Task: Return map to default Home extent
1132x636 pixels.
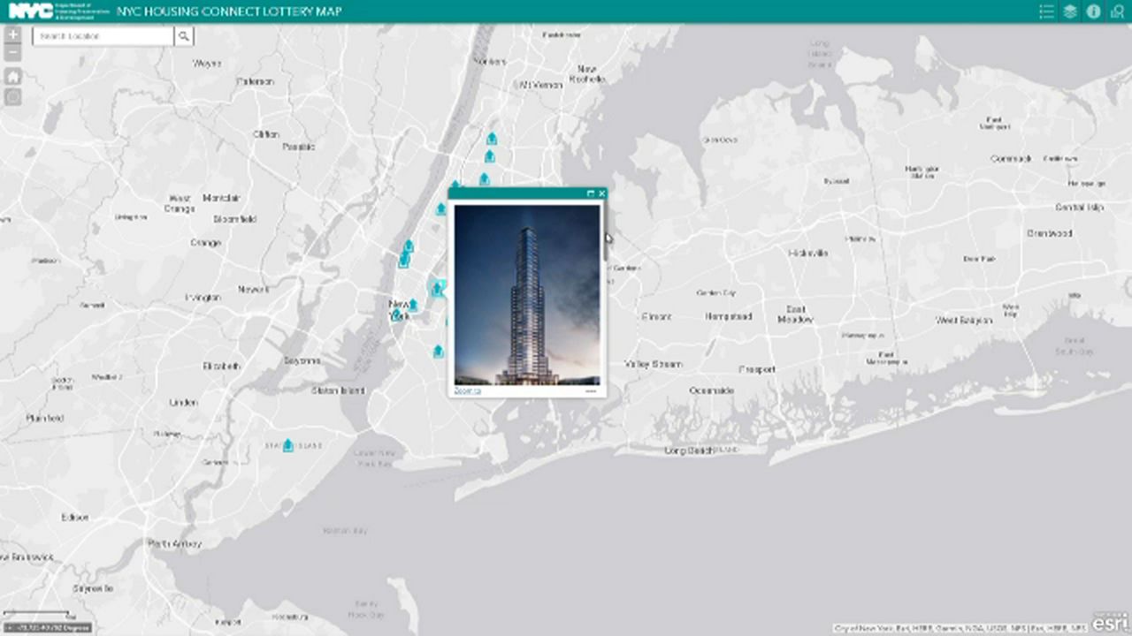Action: (13, 76)
